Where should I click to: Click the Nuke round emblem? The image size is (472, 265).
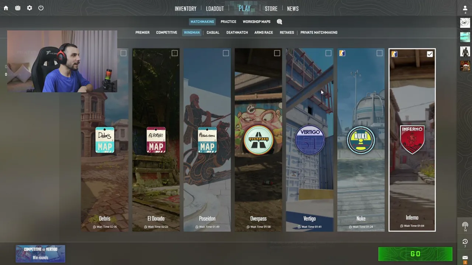click(361, 140)
